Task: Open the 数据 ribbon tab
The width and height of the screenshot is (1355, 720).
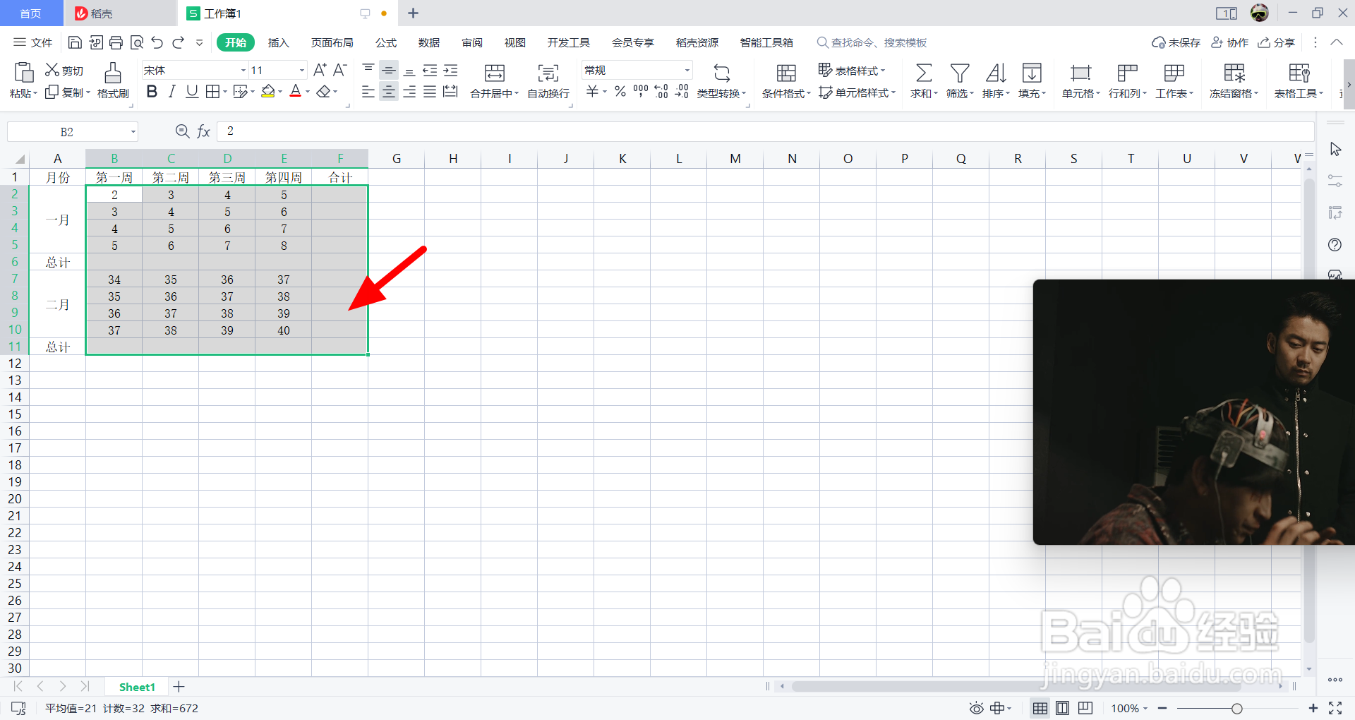Action: point(429,43)
